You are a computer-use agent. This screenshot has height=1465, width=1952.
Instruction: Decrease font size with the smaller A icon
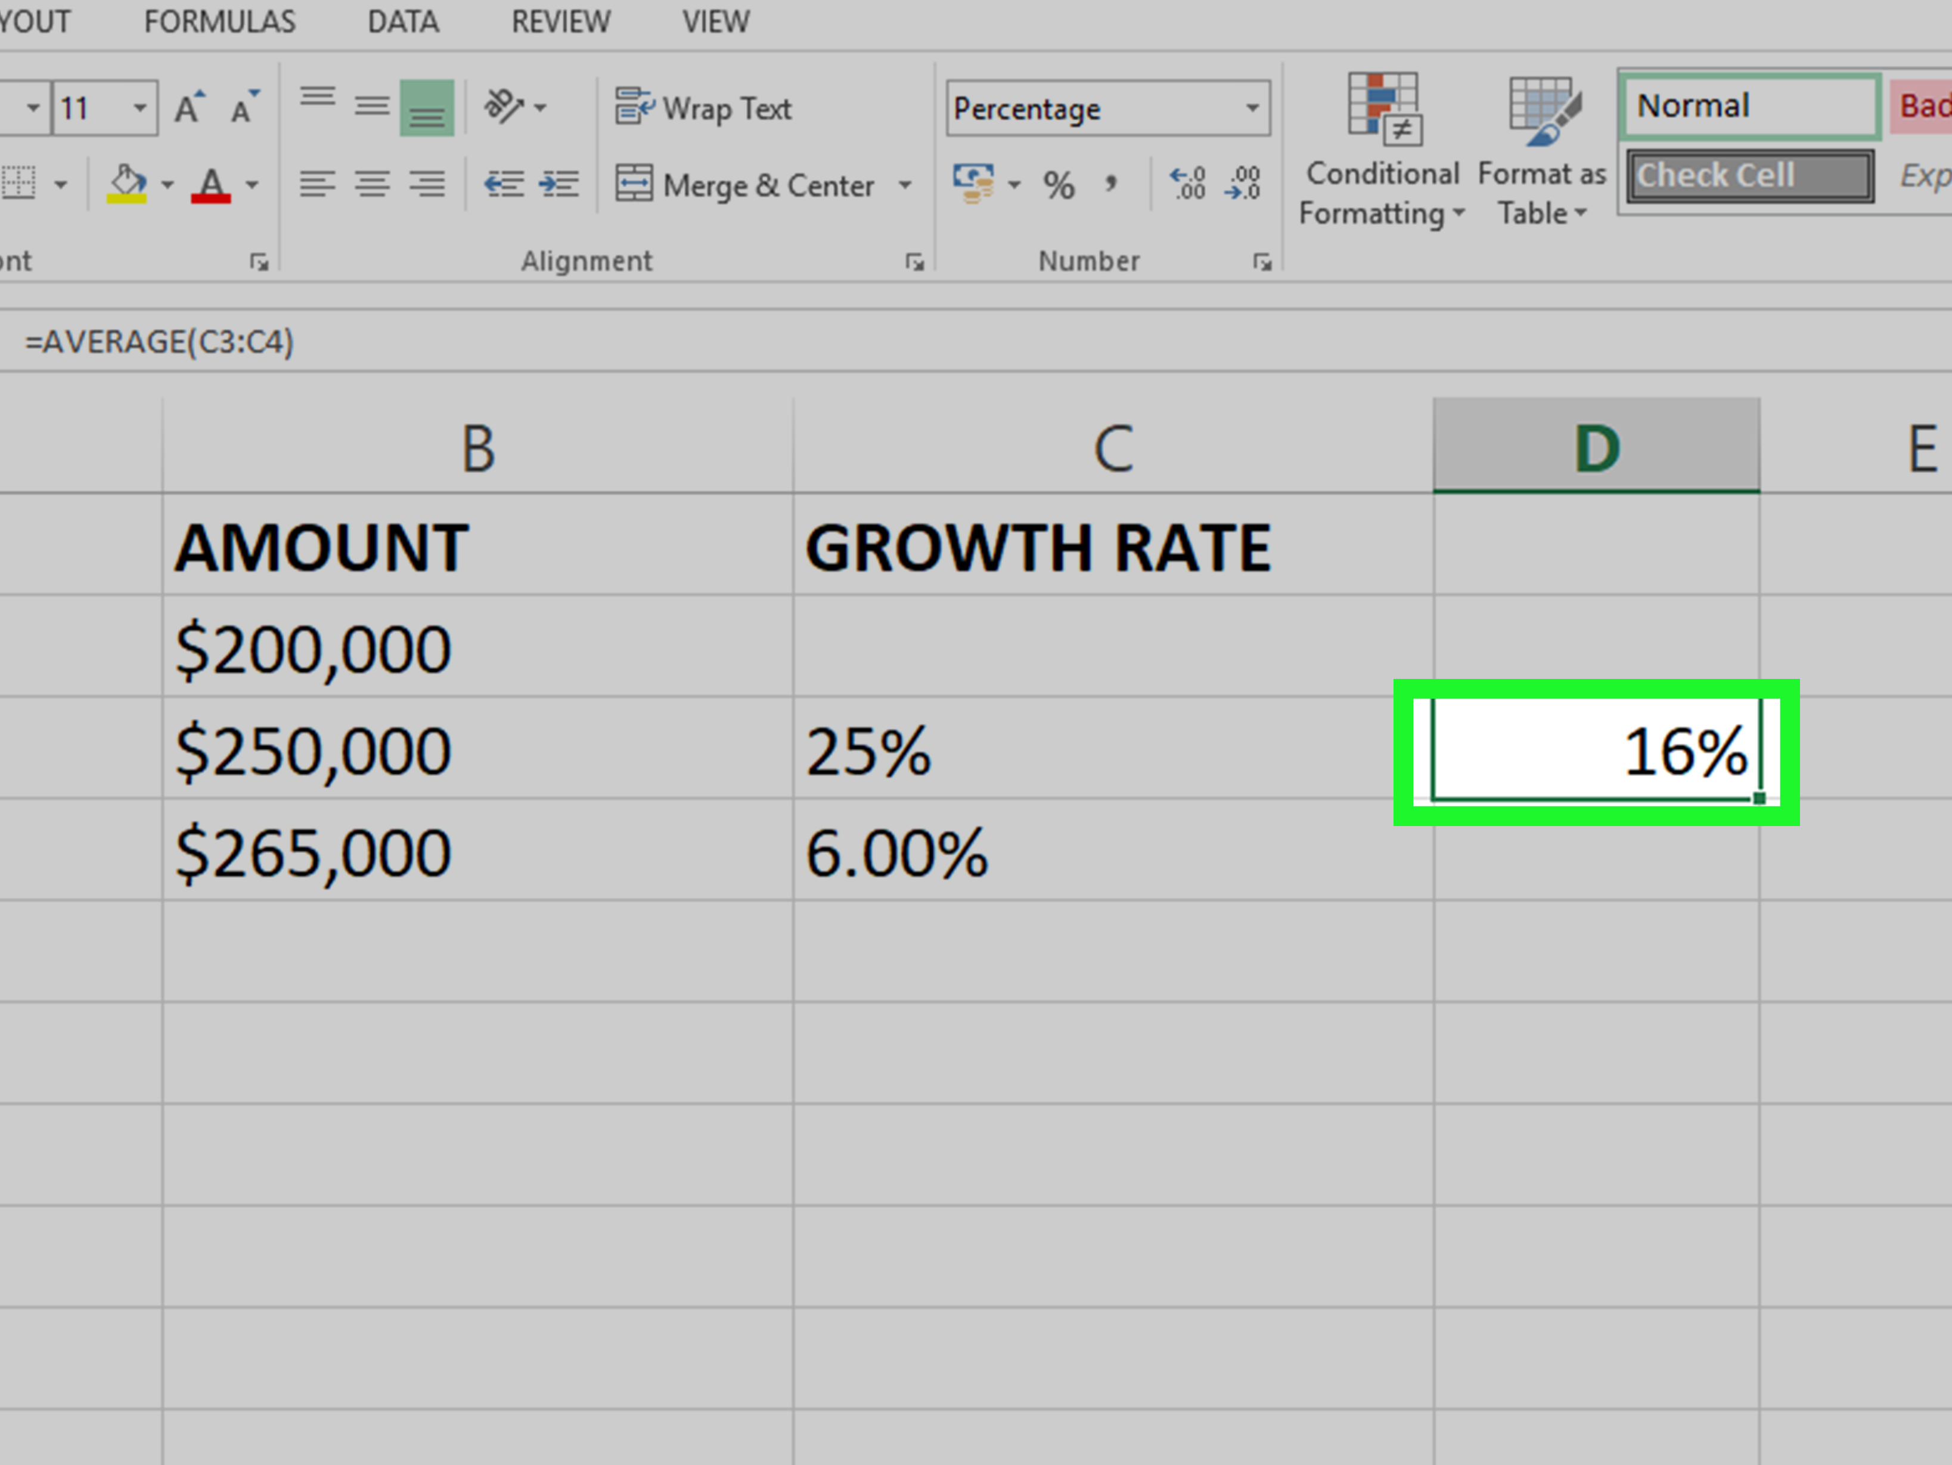244,108
